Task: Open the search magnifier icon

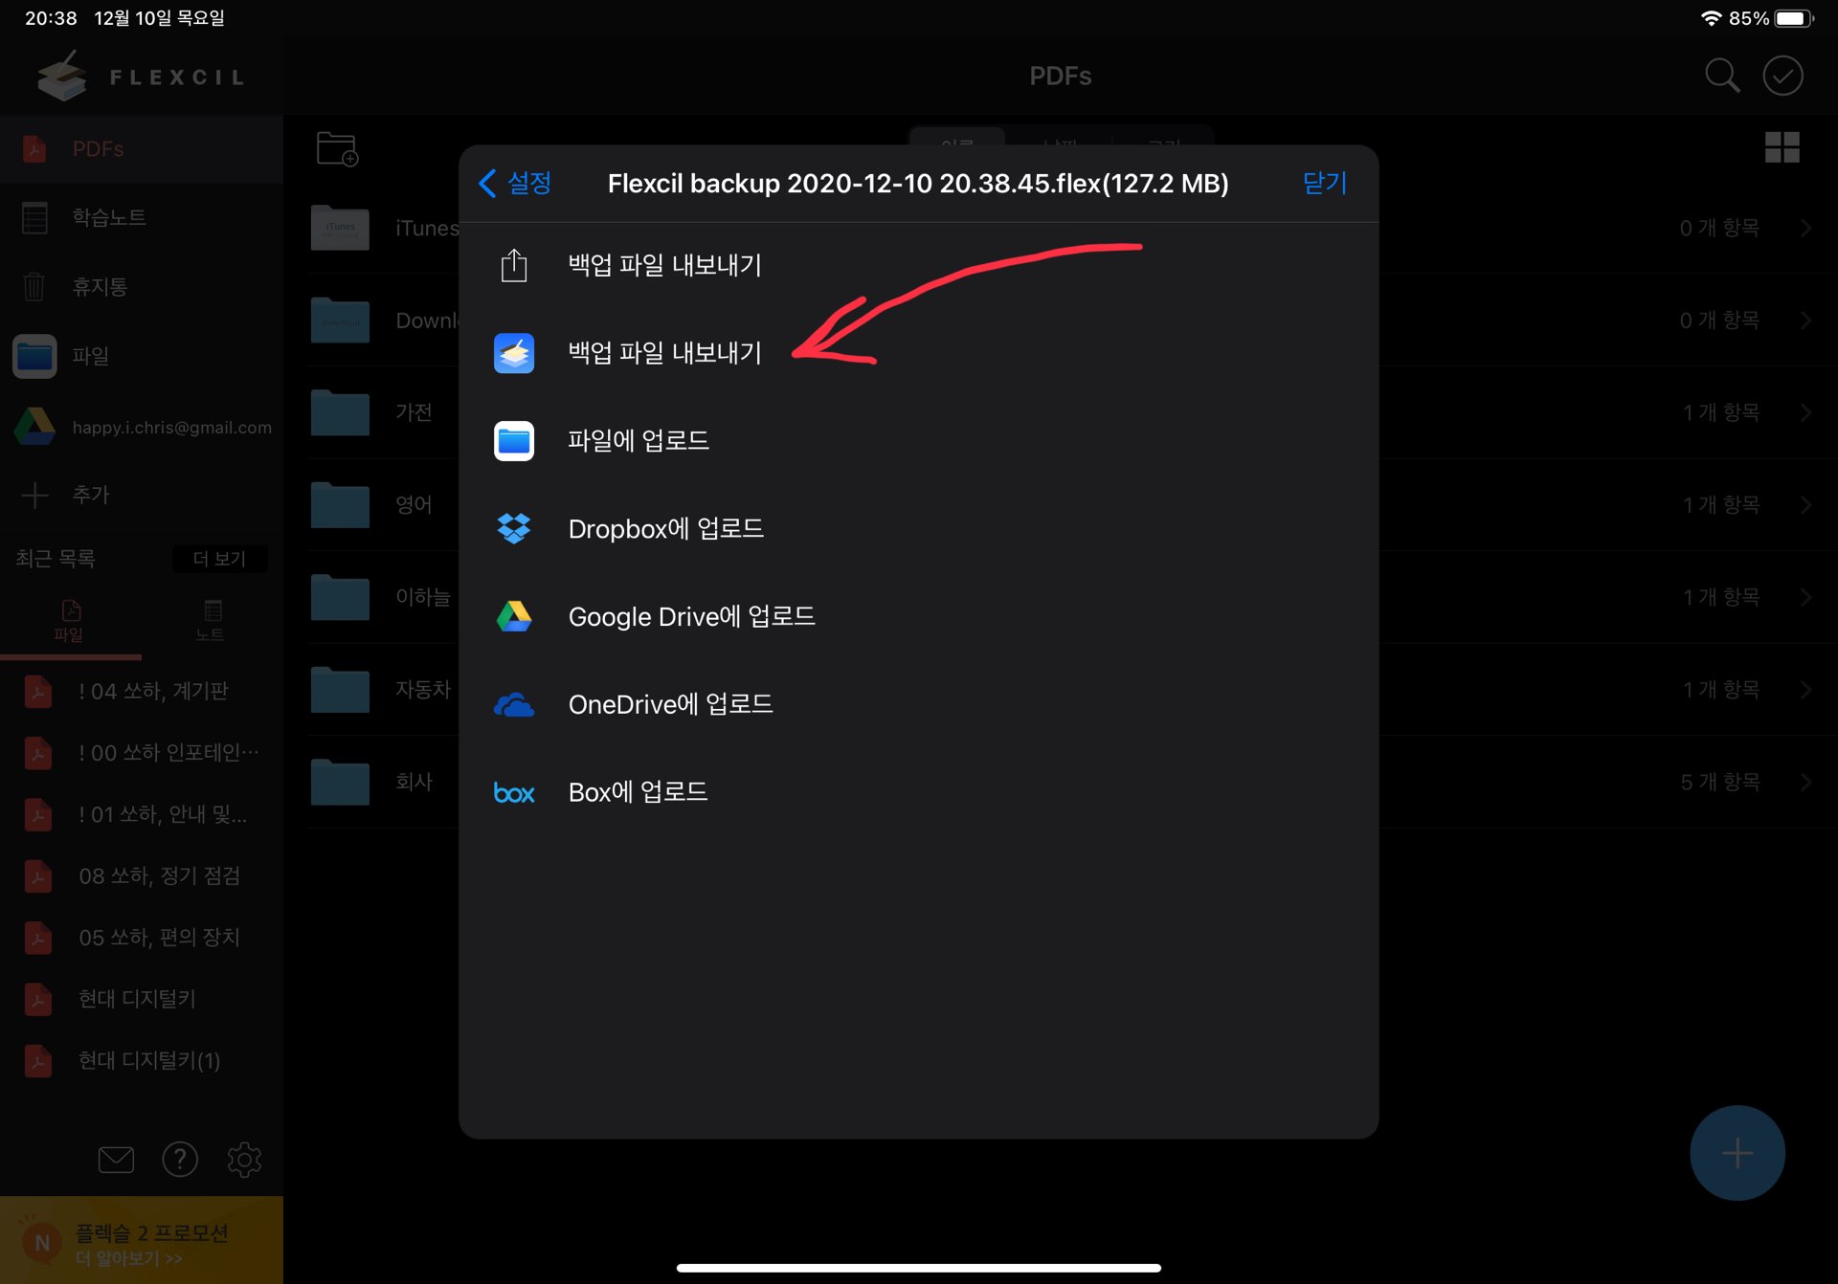Action: point(1721,76)
